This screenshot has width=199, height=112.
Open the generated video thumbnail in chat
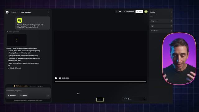17,40
